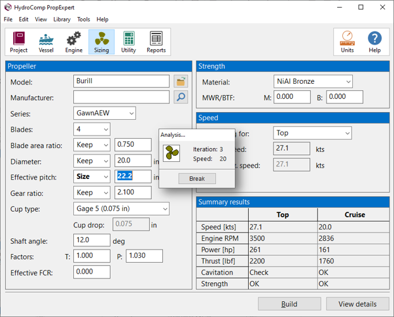Screen dimensions: 394x317
Task: Open the Help menu in menu bar
Action: (102, 20)
